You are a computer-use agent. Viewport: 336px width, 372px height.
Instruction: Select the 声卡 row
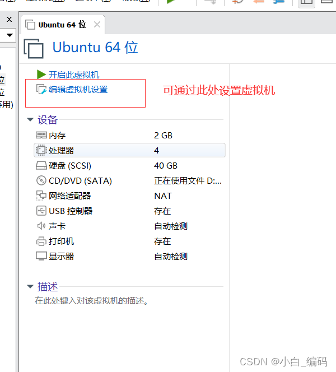[x=129, y=226]
